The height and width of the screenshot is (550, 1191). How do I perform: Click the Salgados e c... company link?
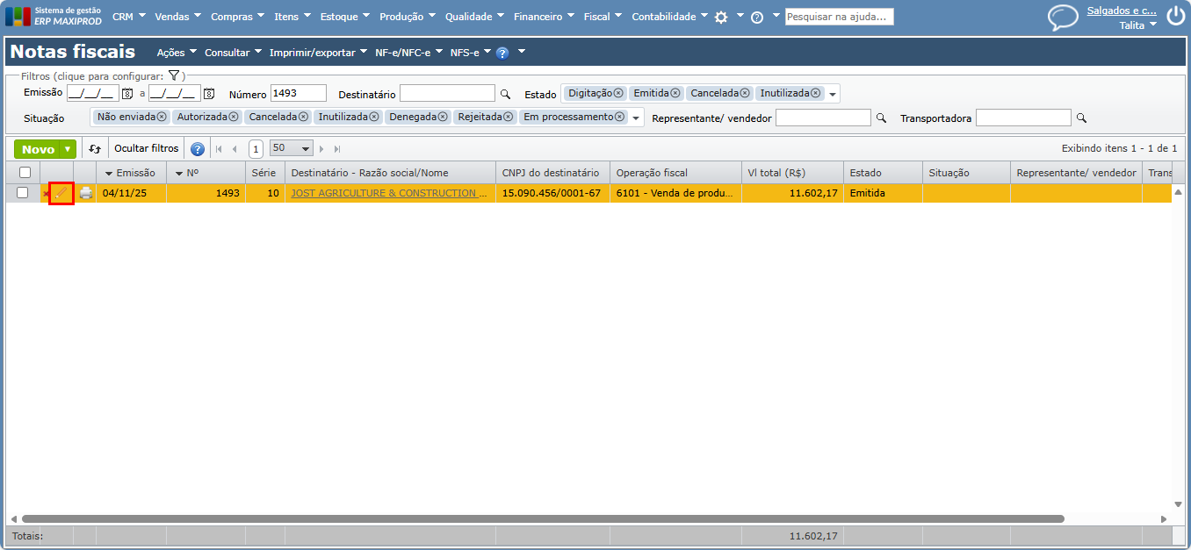point(1122,11)
